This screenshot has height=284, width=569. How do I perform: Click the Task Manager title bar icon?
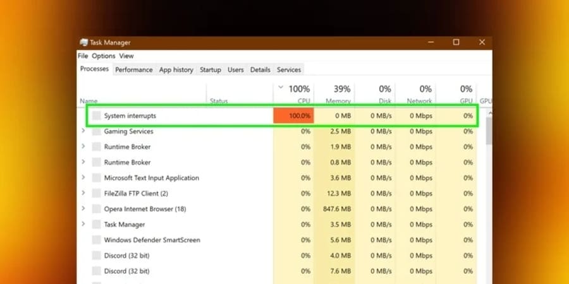click(84, 42)
